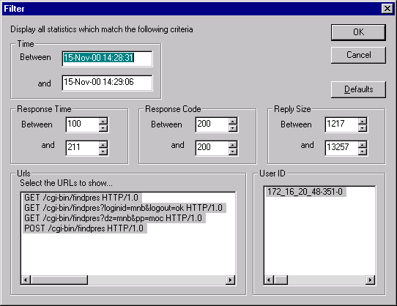The width and height of the screenshot is (397, 306).
Task: Decrease the Response Time upper bound spinner
Action: click(x=103, y=152)
